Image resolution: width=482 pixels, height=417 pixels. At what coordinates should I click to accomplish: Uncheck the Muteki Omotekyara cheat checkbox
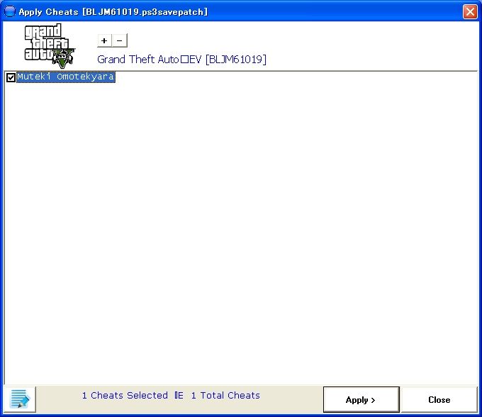(11, 77)
